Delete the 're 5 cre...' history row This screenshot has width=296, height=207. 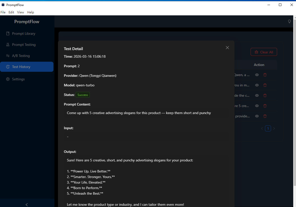pyautogui.click(x=265, y=106)
